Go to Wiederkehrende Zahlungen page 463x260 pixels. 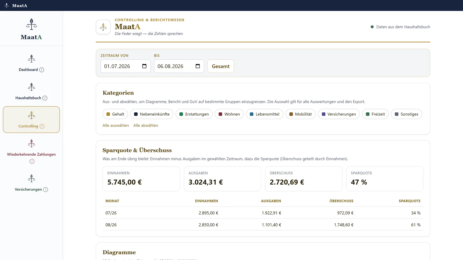pos(31,154)
